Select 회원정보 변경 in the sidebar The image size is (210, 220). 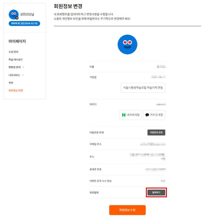[x=16, y=91]
